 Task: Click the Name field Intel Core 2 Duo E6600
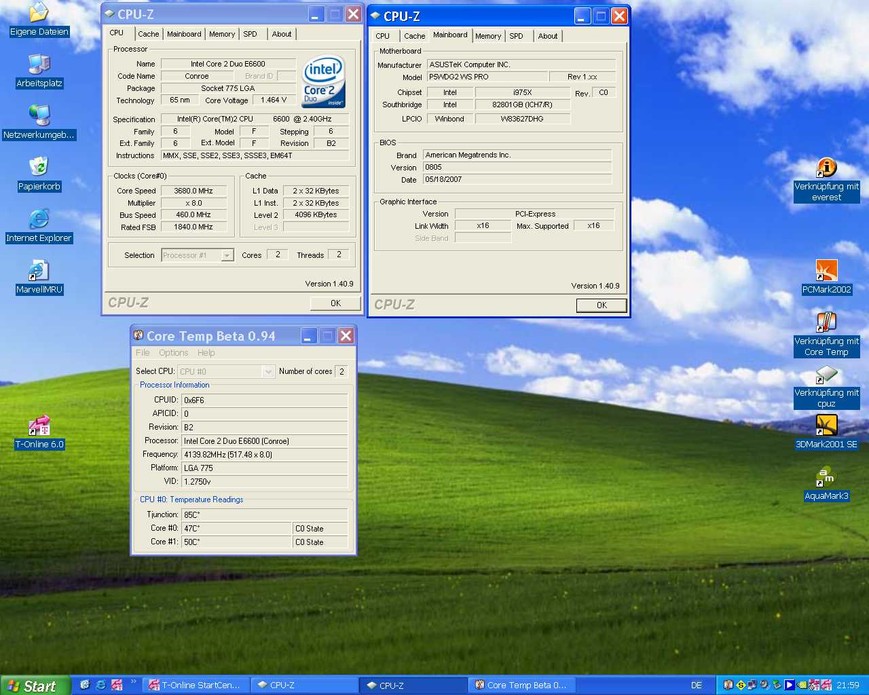[x=228, y=64]
